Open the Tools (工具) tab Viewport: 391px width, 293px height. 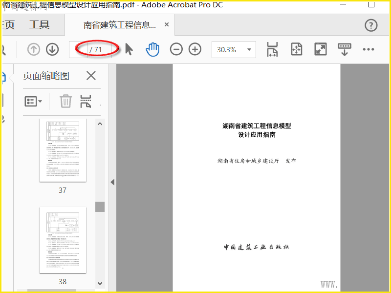point(40,25)
